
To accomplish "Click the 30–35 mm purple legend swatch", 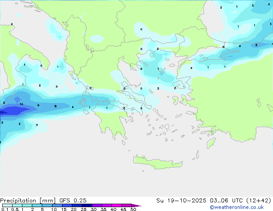I will pos(97,205).
